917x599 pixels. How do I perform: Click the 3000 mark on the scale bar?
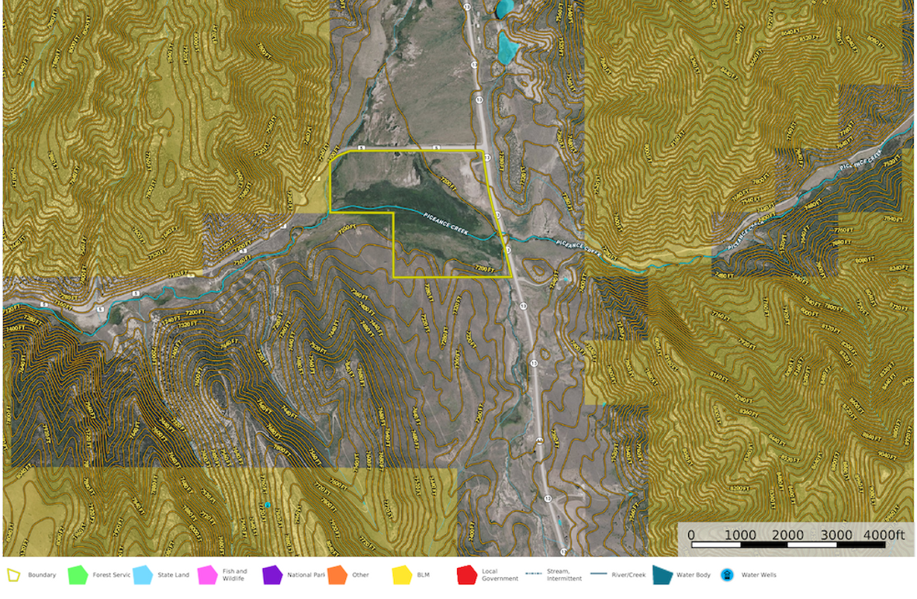836,535
